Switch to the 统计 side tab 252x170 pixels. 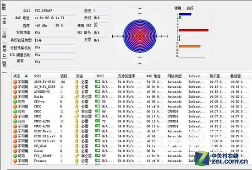5,21
